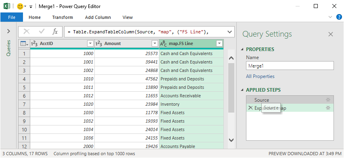The height and width of the screenshot is (158, 344).
Task: Expand the formula bar chevron
Action: pos(230,32)
